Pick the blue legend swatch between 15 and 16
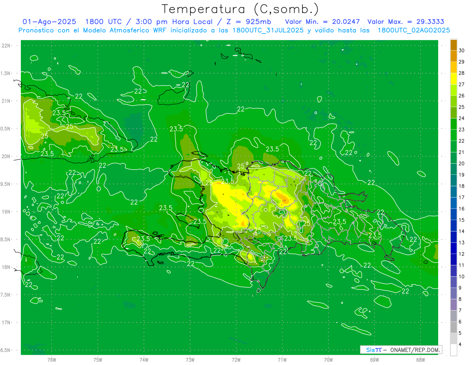Image resolution: width=472 pixels, height=365 pixels. click(x=454, y=215)
